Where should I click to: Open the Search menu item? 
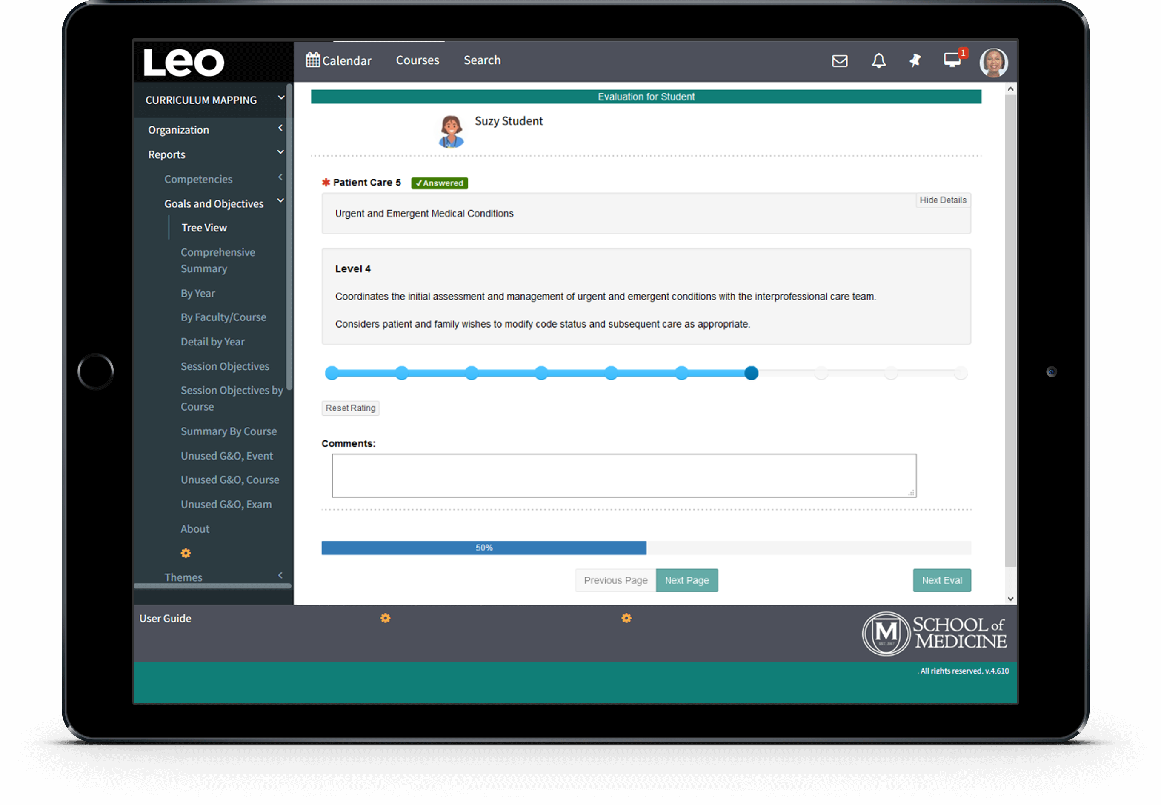tap(482, 60)
